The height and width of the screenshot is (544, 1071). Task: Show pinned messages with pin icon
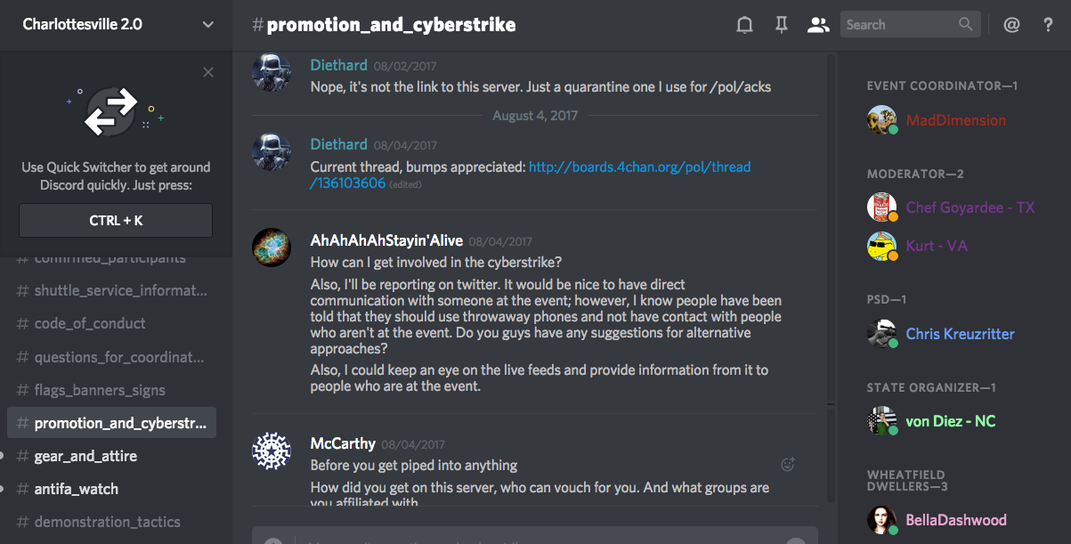click(x=782, y=25)
